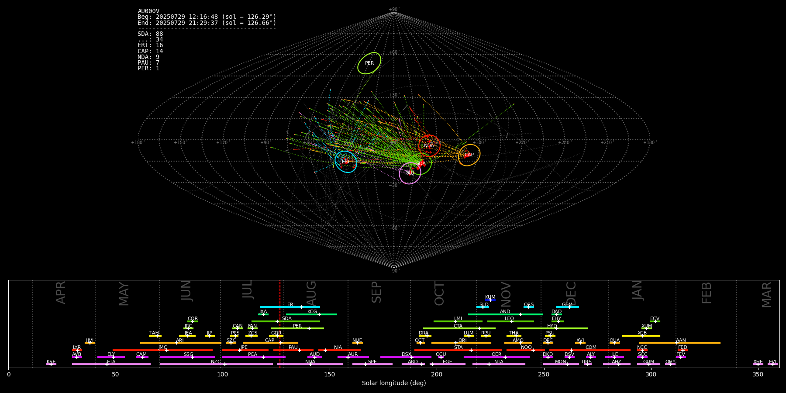This screenshot has height=393, width=786.
Task: Click the CAP radiant circle on the sky map
Action: click(x=469, y=155)
